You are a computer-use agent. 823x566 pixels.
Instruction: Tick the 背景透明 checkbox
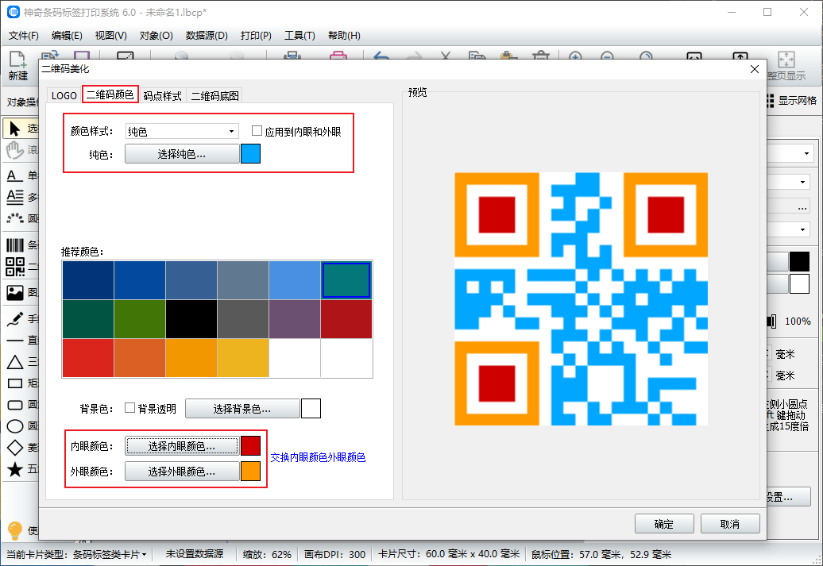click(129, 407)
